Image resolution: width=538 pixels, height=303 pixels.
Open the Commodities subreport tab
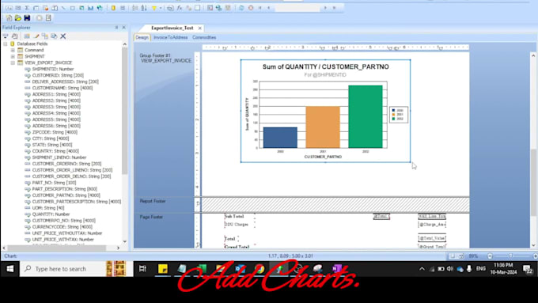point(204,37)
